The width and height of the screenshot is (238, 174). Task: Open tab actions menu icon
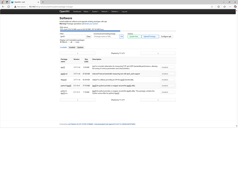7,2
